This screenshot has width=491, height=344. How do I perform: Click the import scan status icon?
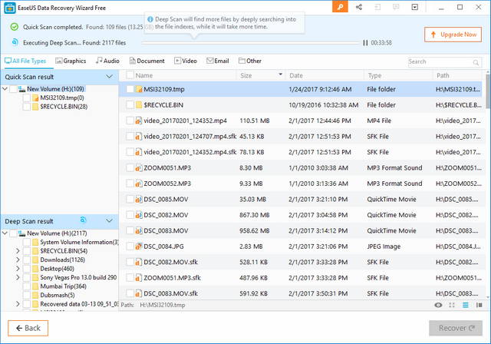pos(377,7)
